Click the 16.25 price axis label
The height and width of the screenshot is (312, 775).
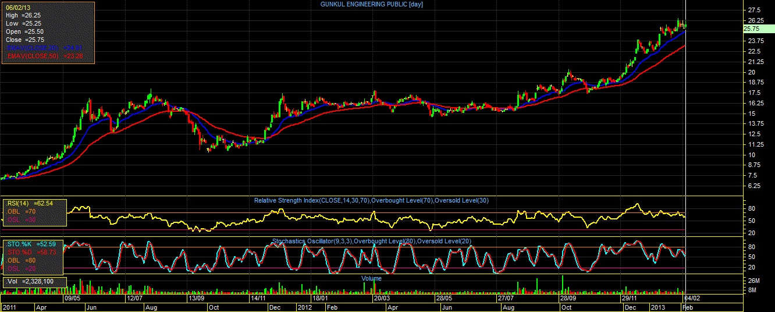pos(756,103)
